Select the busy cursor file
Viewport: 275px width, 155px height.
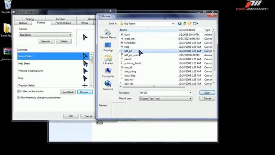127,34
